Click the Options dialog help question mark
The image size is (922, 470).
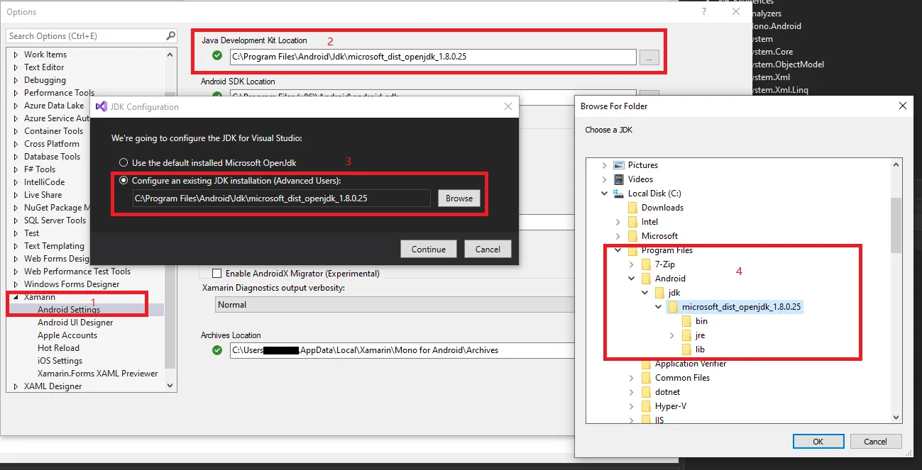coord(704,12)
